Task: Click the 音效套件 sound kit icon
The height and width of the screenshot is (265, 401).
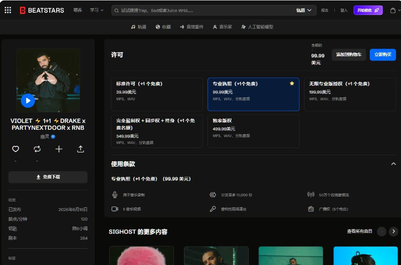Action: 182,27
